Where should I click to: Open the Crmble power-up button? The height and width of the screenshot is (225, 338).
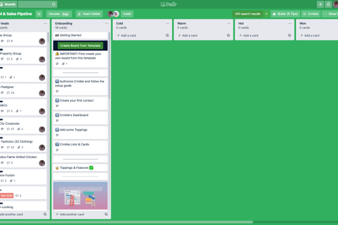click(x=311, y=14)
